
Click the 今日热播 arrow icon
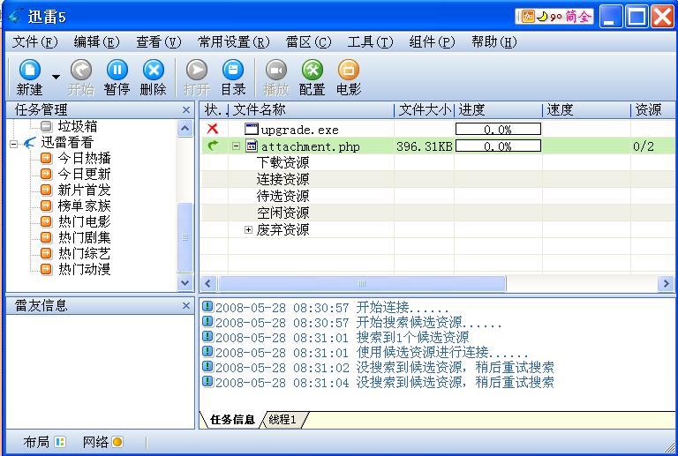click(46, 158)
